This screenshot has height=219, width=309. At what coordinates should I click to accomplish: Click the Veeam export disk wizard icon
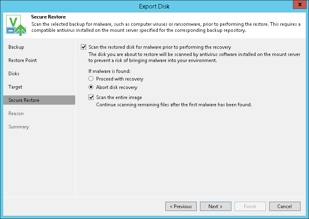[16, 25]
